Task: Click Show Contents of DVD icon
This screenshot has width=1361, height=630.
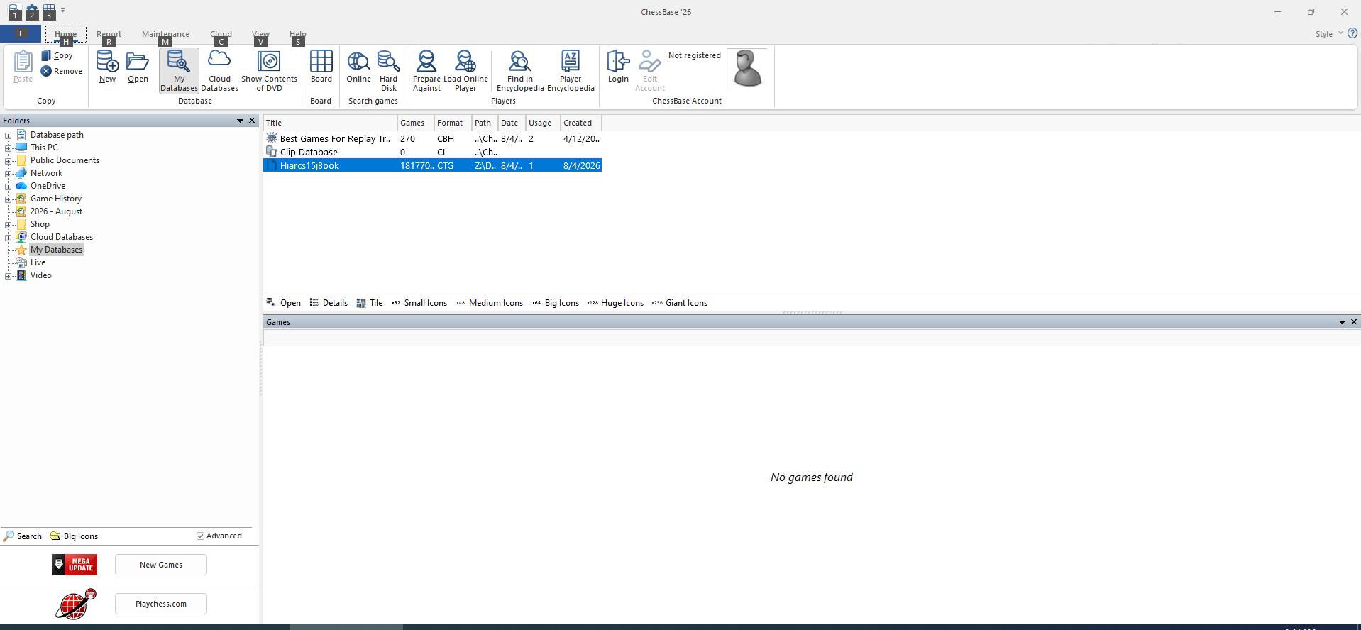Action: (x=269, y=70)
